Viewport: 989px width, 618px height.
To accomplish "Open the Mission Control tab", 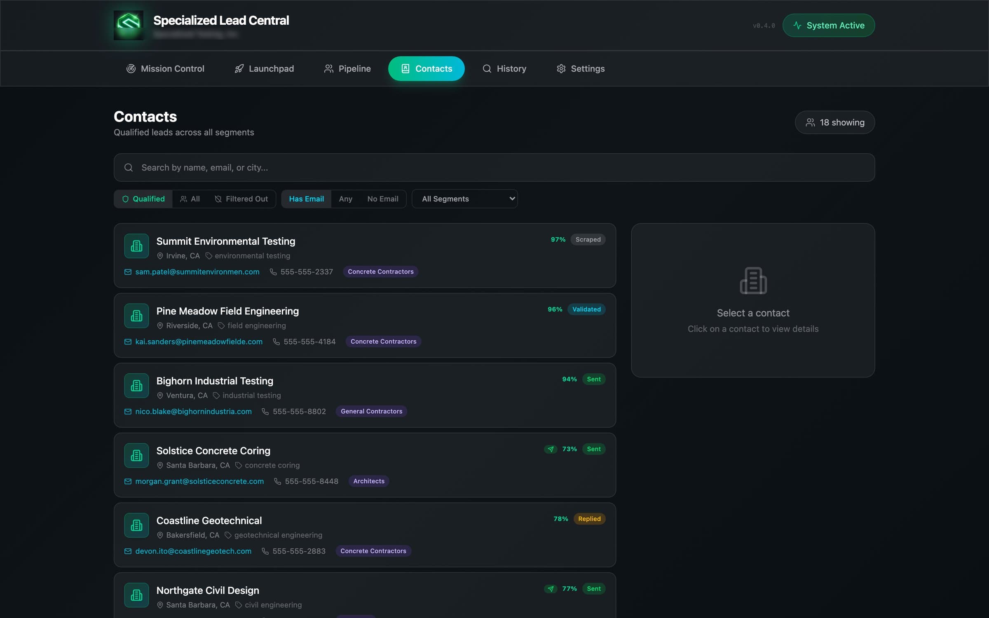I will [165, 69].
